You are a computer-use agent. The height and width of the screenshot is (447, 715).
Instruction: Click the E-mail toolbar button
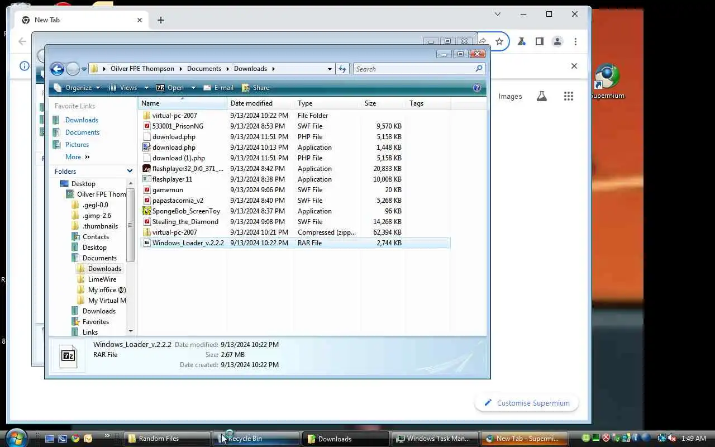[218, 88]
